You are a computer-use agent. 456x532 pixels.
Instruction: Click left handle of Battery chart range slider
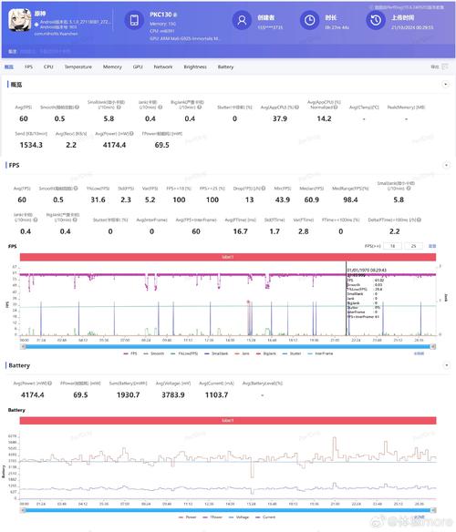23,510
